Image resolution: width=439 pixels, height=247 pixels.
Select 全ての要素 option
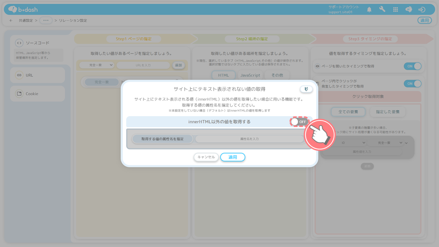click(x=348, y=112)
